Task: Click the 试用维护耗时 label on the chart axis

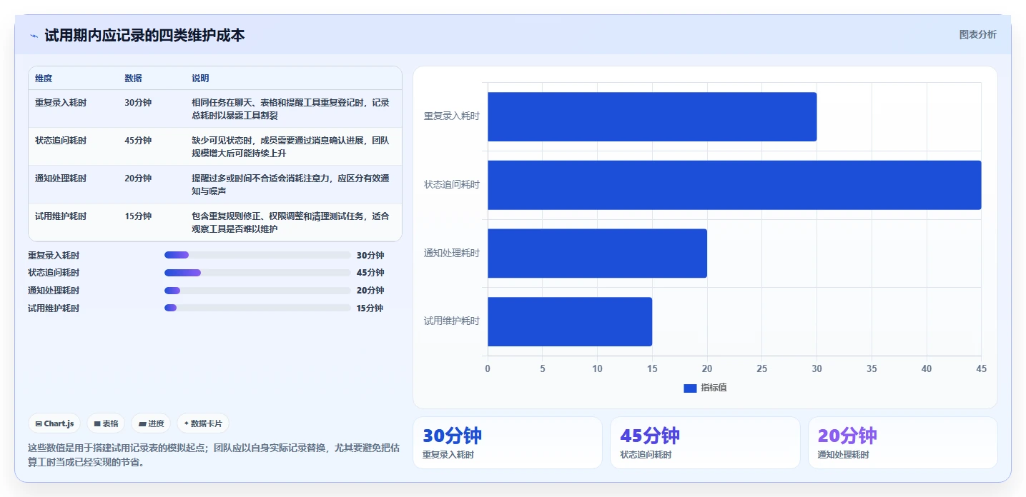Action: (x=452, y=321)
